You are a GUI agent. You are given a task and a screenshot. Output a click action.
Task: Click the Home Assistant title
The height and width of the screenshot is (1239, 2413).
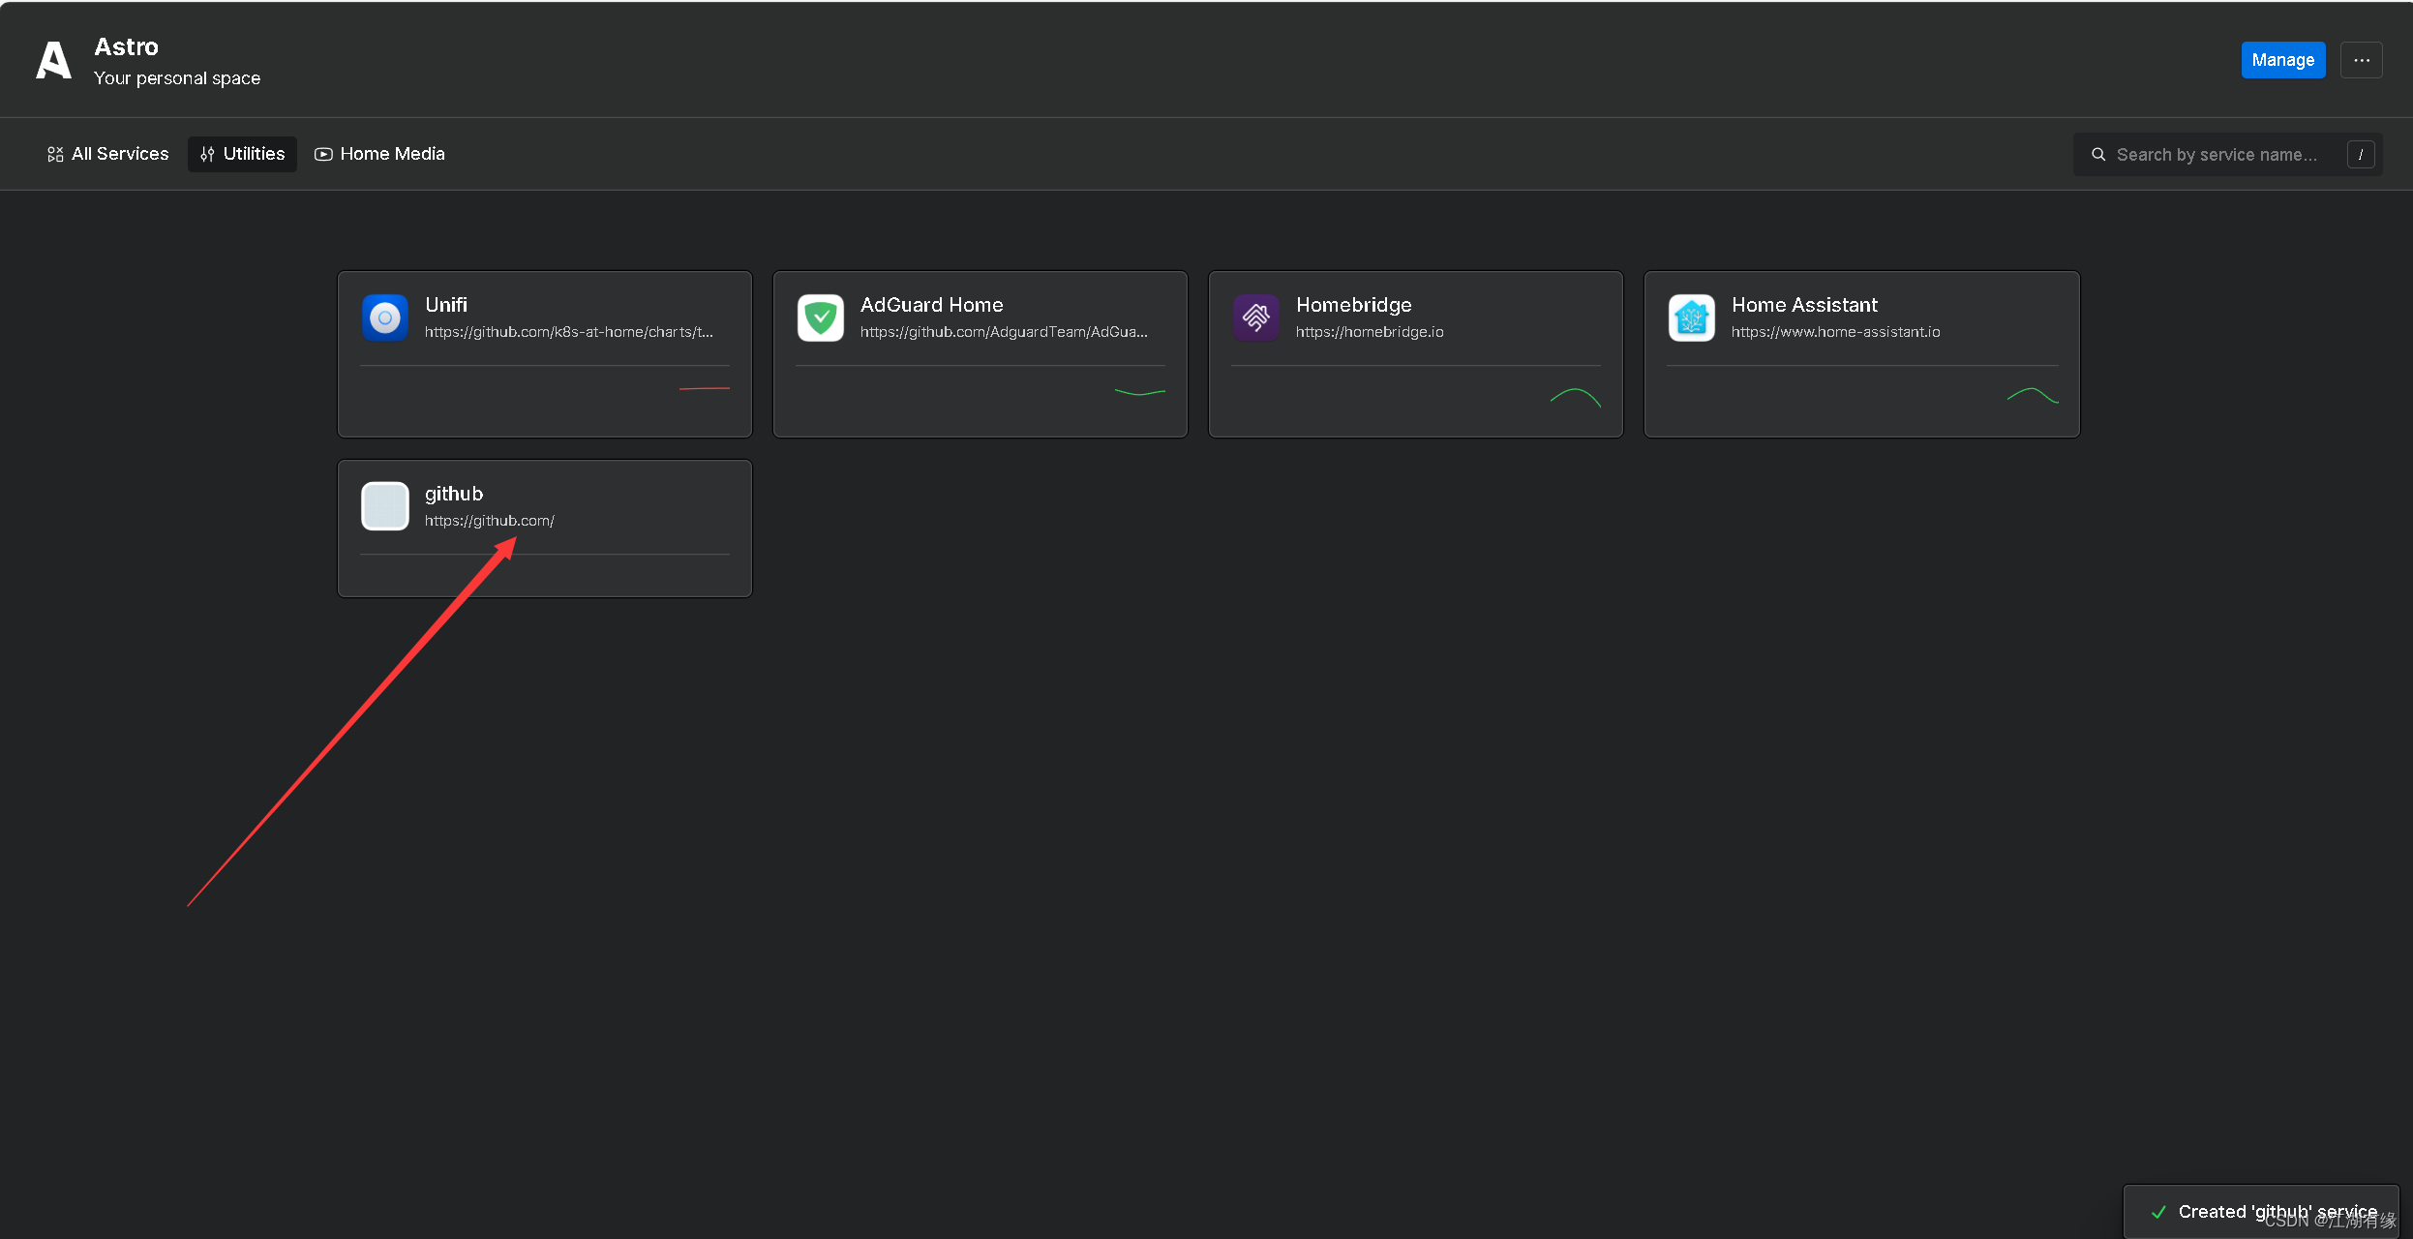tap(1804, 305)
